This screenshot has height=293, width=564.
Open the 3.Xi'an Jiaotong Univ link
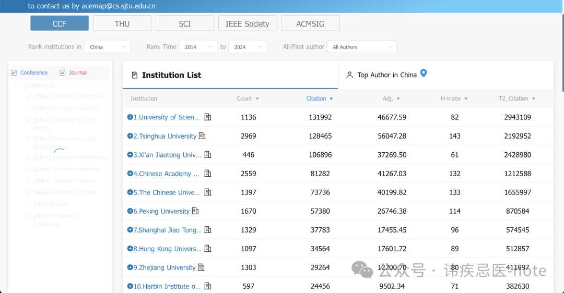167,155
